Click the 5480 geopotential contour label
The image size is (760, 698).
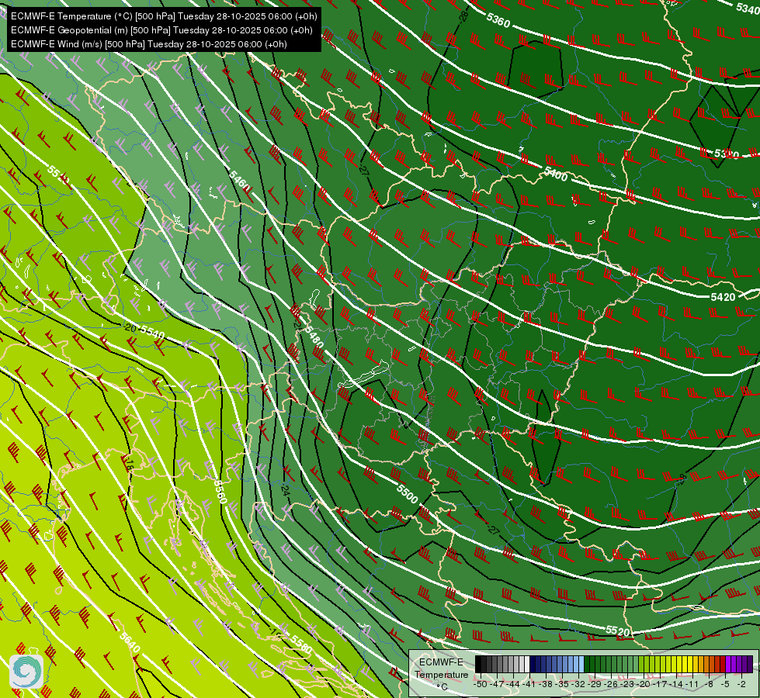(x=313, y=336)
